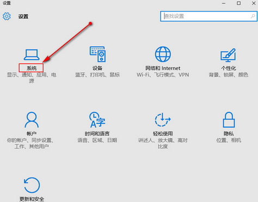The height and width of the screenshot is (202, 258).
Task: Minimize the Settings window
Action: [x=224, y=3]
